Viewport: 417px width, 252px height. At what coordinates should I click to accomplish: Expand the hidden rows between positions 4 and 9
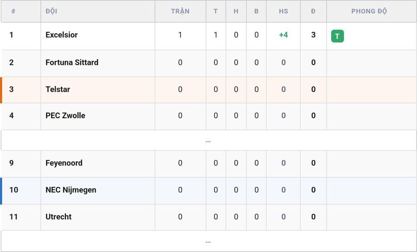[208, 140]
